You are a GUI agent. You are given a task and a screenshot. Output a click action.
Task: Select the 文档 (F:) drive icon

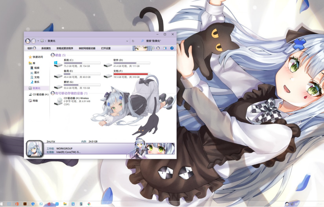click(x=108, y=76)
